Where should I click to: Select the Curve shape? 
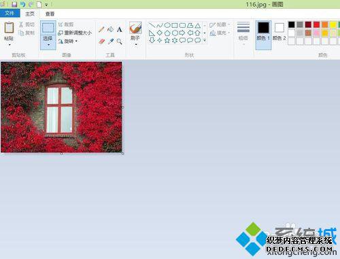(160, 25)
